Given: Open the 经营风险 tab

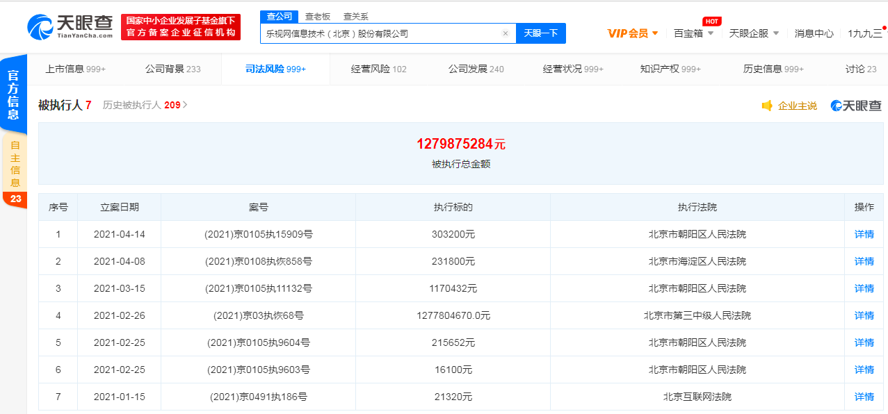Looking at the screenshot, I should tap(378, 69).
